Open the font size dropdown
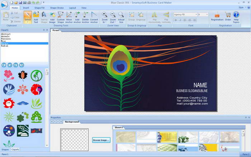This screenshot has height=157, width=251. tap(207, 14)
